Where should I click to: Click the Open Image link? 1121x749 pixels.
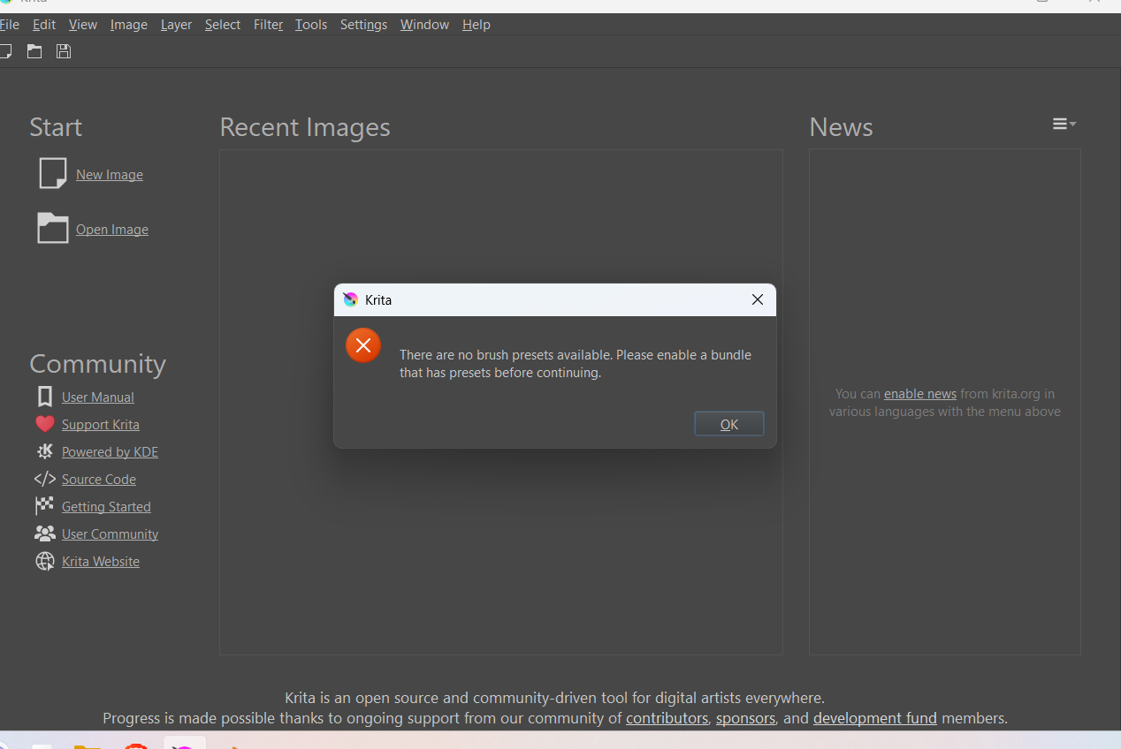[112, 230]
